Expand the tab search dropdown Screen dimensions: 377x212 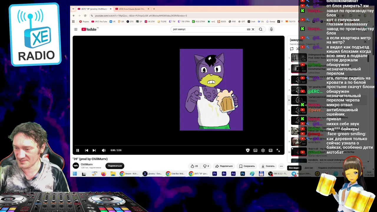[x=73, y=9]
